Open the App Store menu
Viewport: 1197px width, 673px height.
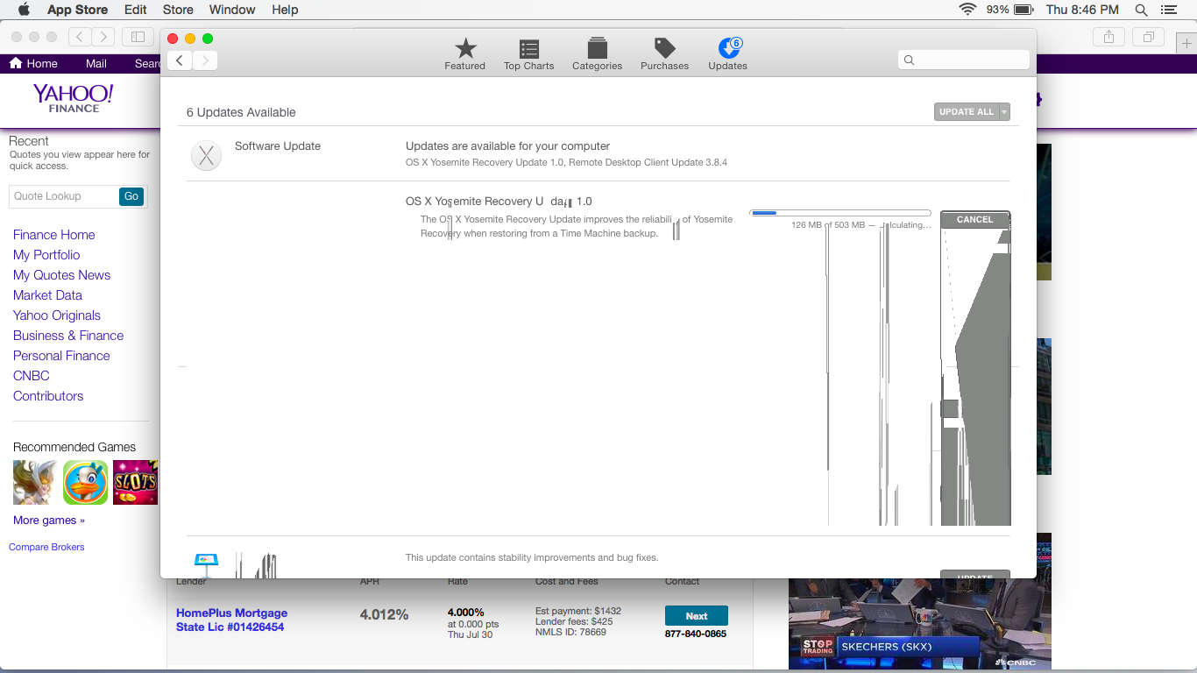click(x=77, y=10)
